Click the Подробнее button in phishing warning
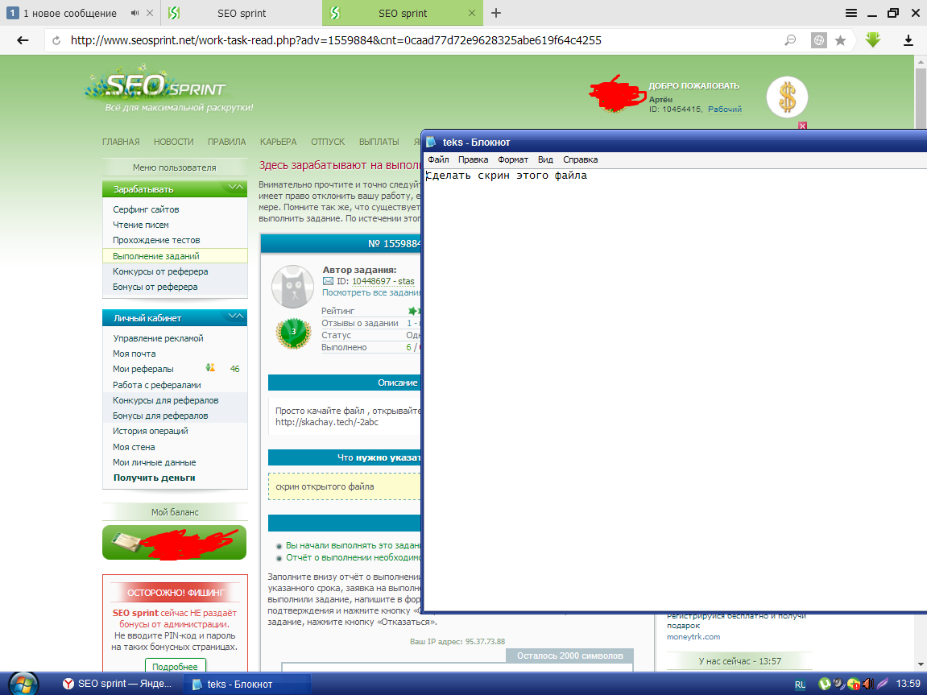 175,666
